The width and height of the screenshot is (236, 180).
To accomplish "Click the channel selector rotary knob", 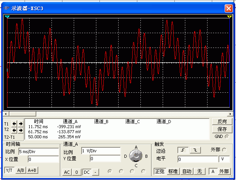I will coord(136,156).
